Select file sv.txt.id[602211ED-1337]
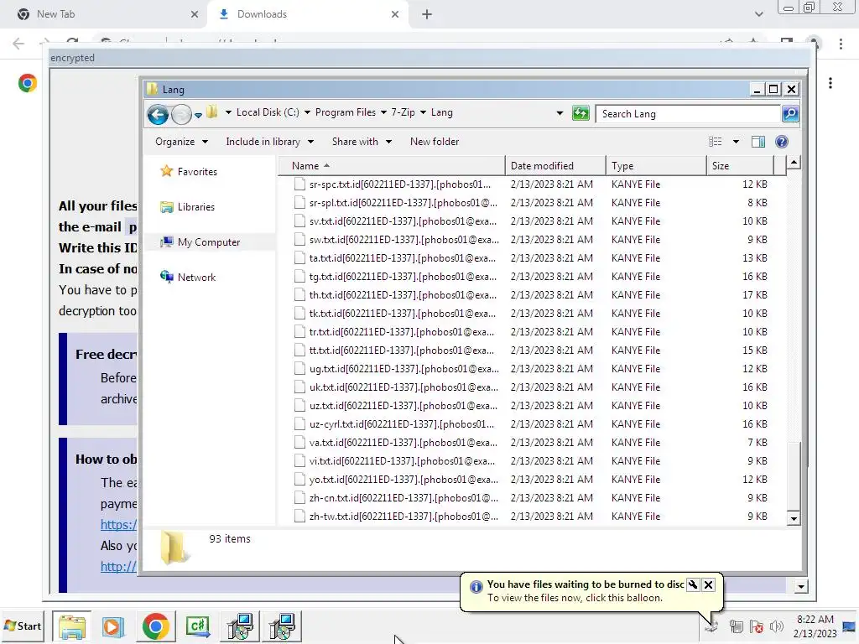This screenshot has height=644, width=859. (403, 221)
